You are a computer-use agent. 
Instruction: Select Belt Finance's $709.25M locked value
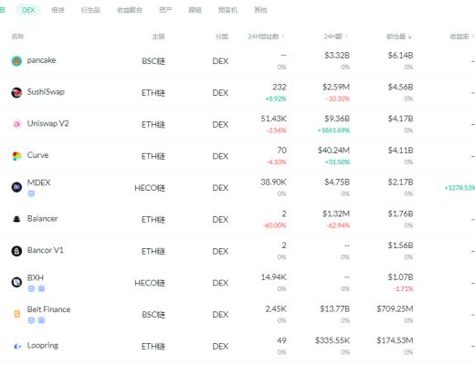tap(395, 308)
